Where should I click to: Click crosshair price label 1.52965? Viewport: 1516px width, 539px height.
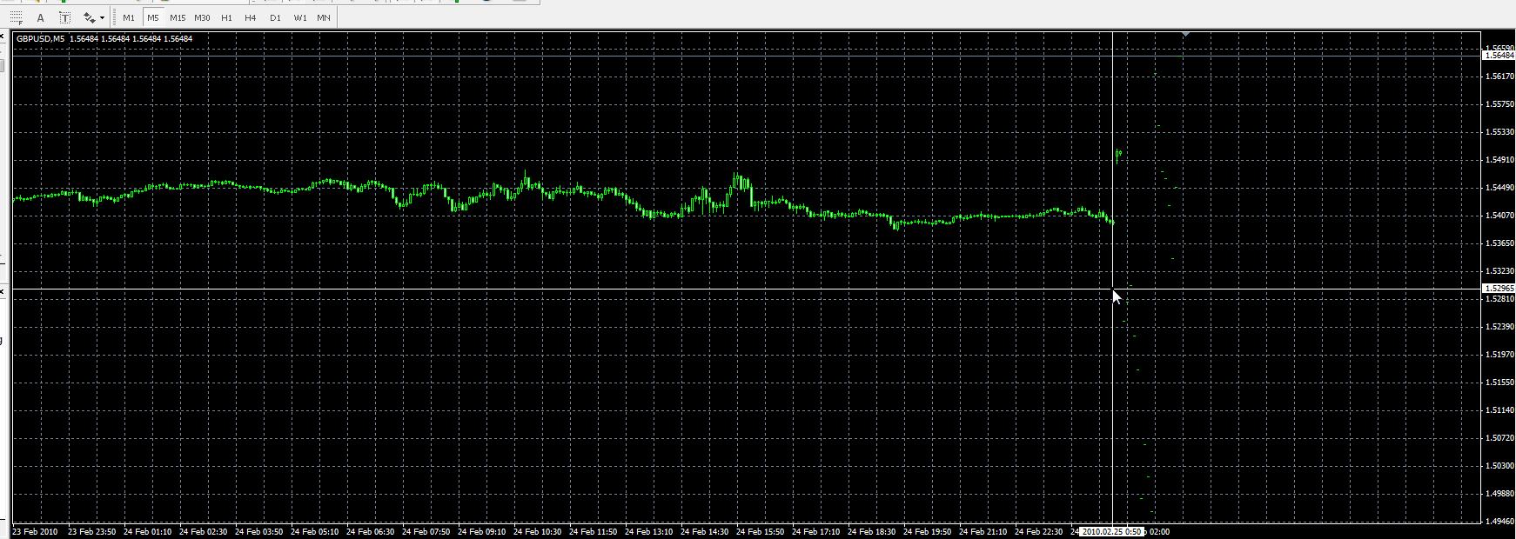click(x=1498, y=288)
